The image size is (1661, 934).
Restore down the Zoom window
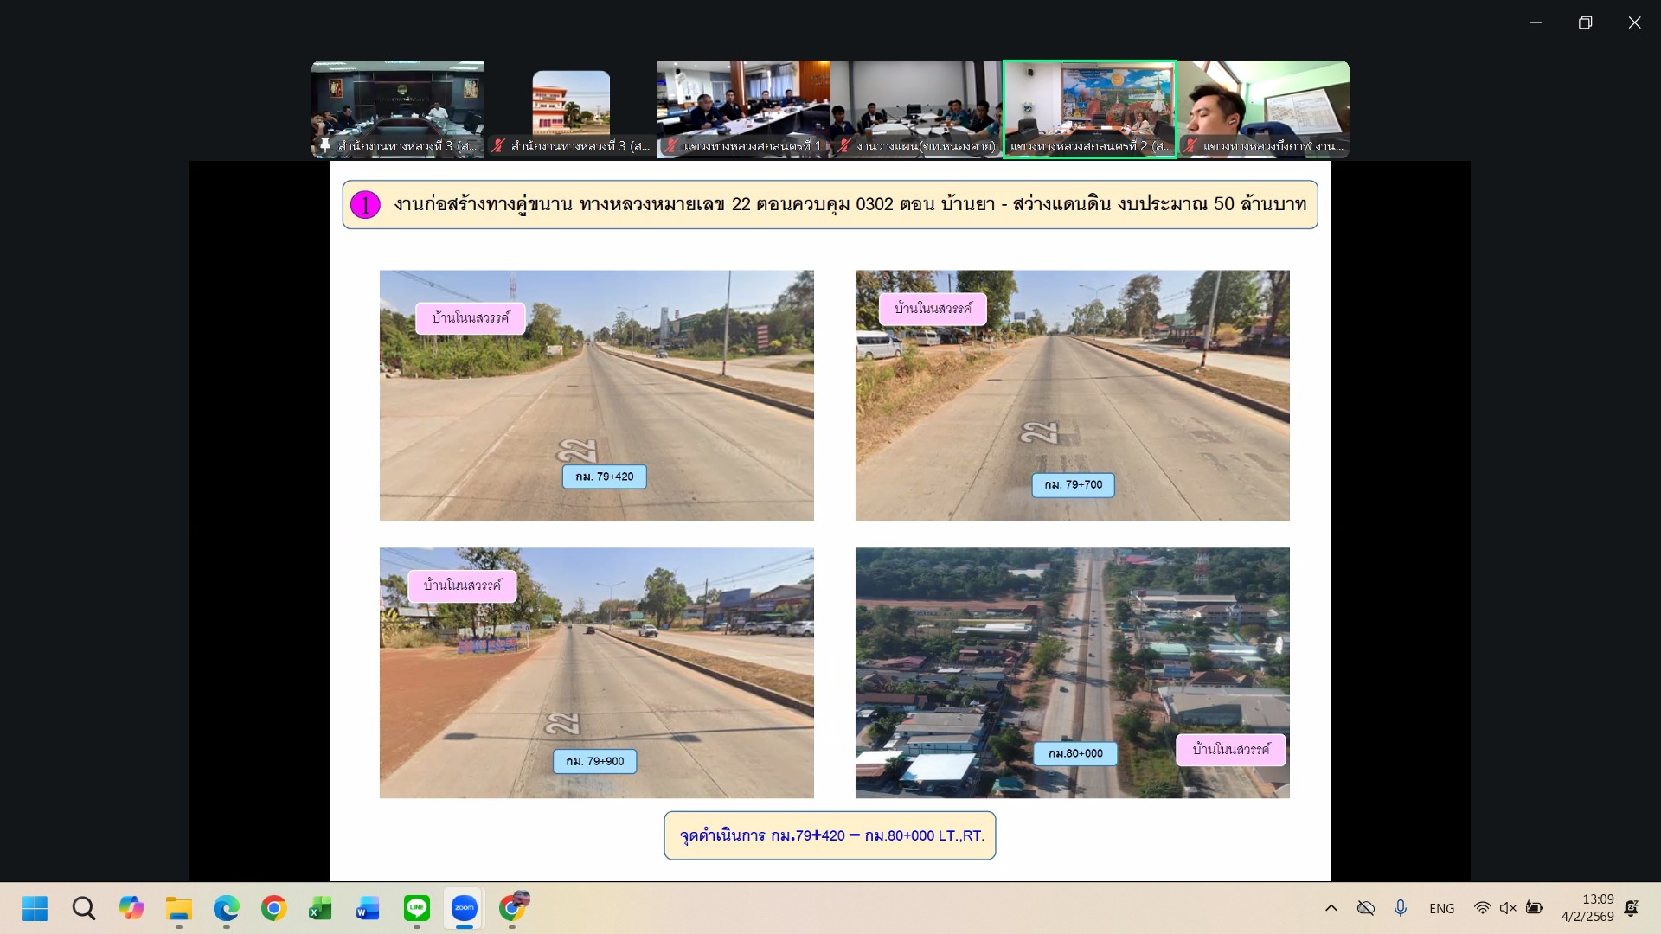[1585, 22]
